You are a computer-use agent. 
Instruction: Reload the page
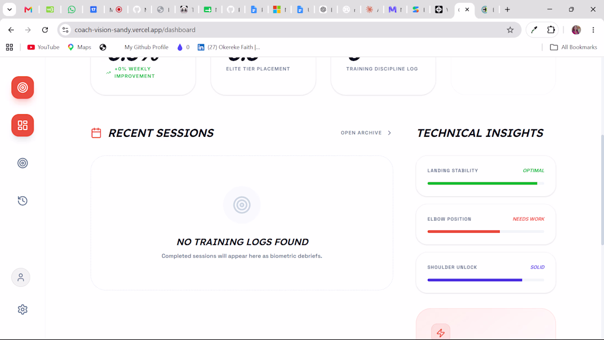point(45,30)
